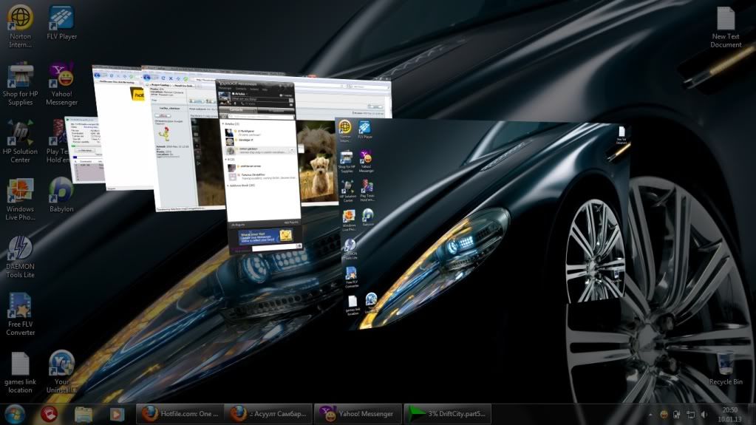Launch FLV Player from the desktop
Image resolution: width=756 pixels, height=425 pixels.
[61, 18]
